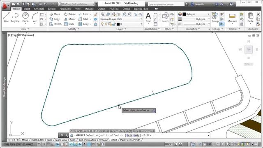263x148 pixels.
Task: Click the Group tool
Action: (x=215, y=17)
